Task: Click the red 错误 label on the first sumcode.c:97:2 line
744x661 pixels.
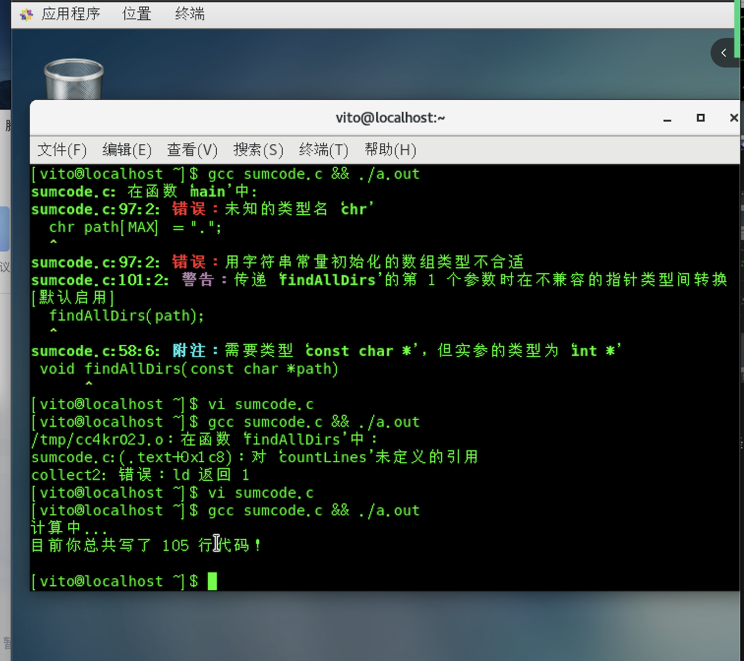Action: pos(189,209)
